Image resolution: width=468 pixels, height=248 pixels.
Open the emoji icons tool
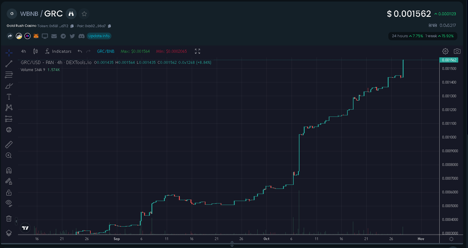(x=9, y=129)
